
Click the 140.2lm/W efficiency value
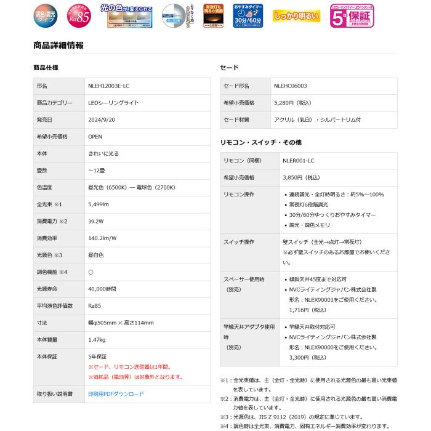[102, 238]
